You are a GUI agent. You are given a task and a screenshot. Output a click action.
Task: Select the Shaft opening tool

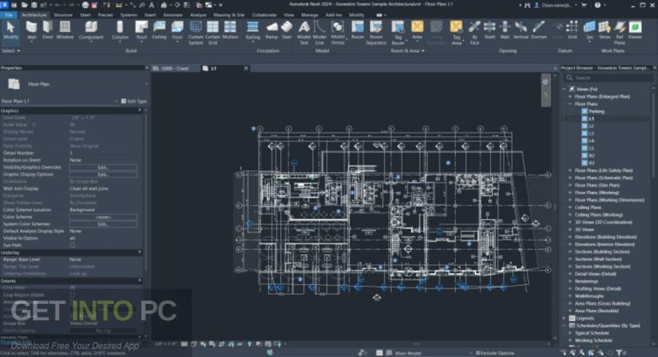point(490,30)
